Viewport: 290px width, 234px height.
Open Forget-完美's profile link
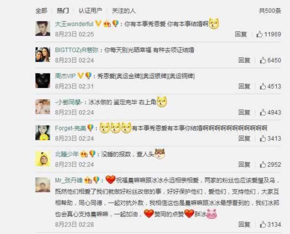[71, 128]
